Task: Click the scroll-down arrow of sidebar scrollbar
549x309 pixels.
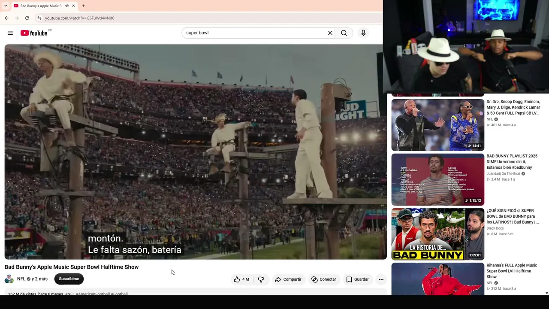Action: click(x=546, y=293)
